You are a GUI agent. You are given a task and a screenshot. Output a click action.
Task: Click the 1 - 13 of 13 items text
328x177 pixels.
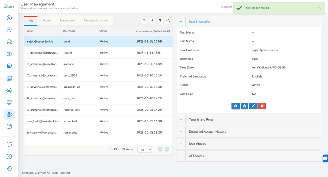(x=121, y=149)
